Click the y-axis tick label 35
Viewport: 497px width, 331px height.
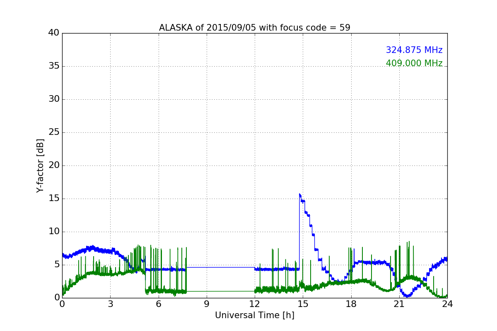pos(54,66)
